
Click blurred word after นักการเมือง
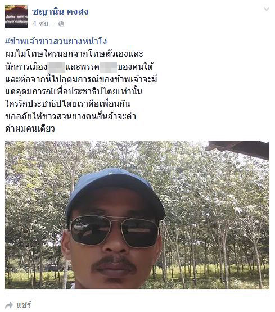pyautogui.click(x=56, y=67)
